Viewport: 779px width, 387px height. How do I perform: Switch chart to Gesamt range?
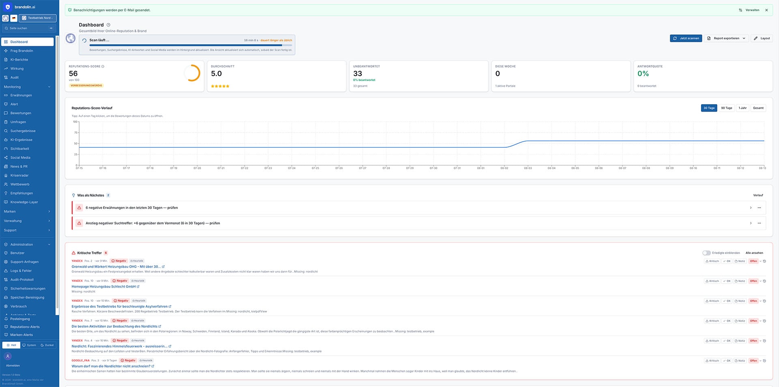coord(758,108)
